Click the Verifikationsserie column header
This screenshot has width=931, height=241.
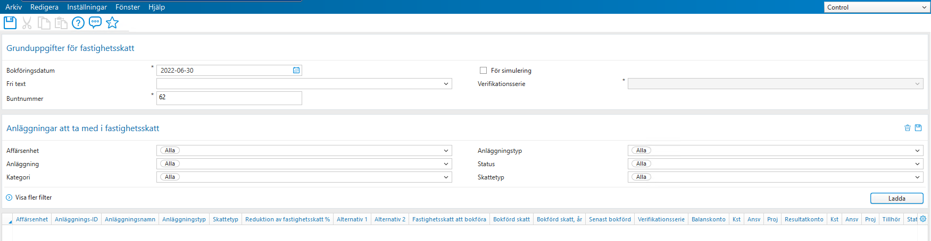pyautogui.click(x=661, y=219)
